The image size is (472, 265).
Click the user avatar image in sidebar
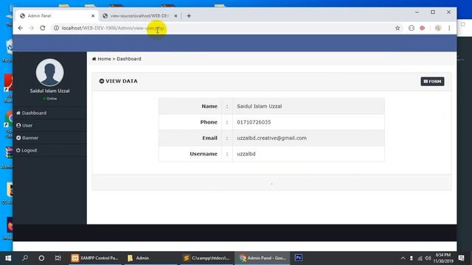49,72
